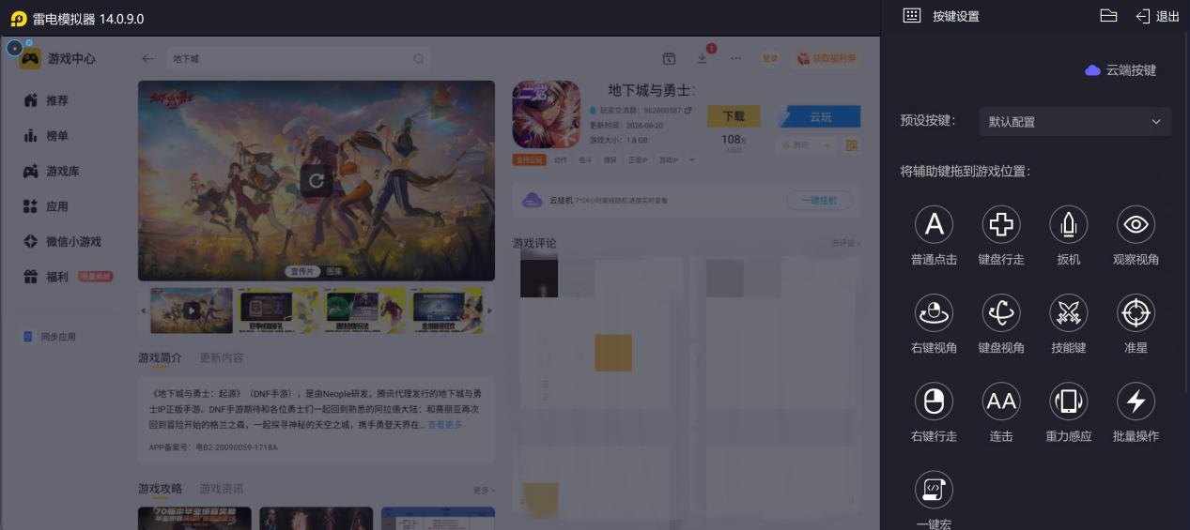Click the left thumbnail carousel arrow

click(x=143, y=311)
